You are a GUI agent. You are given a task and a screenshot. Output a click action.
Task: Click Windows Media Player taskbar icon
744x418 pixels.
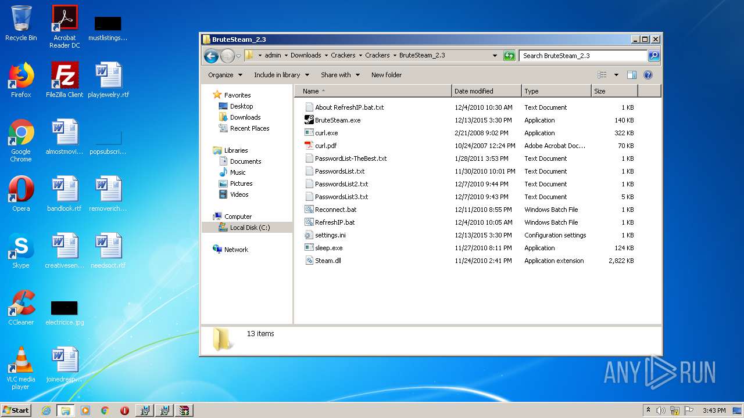point(85,410)
